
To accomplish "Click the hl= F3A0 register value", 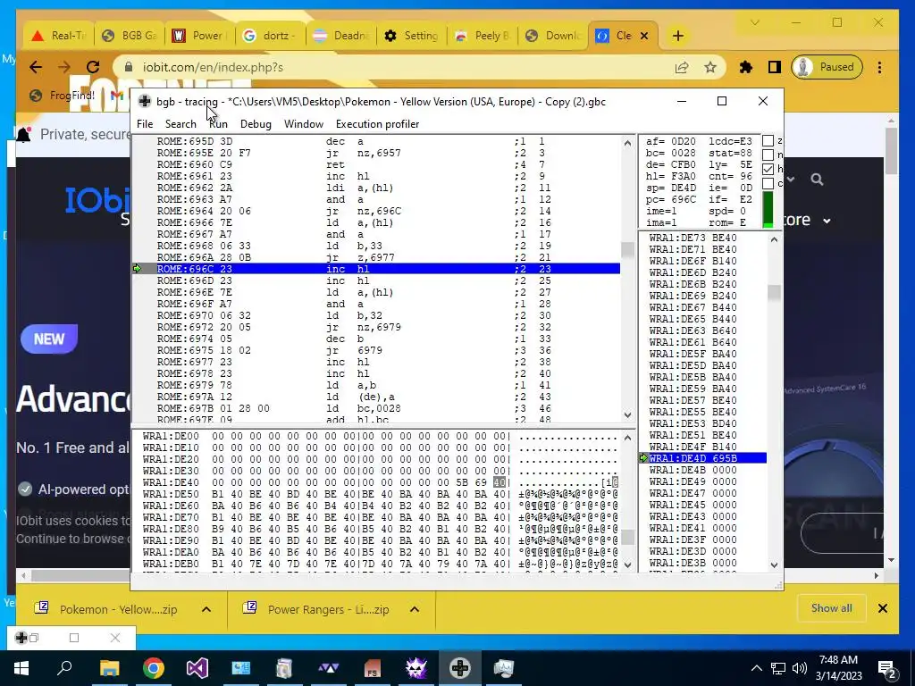I will [670, 176].
